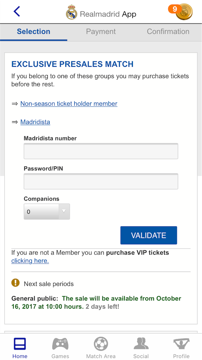
Task: Click the Companions dropdown arrow
Action: click(x=64, y=211)
